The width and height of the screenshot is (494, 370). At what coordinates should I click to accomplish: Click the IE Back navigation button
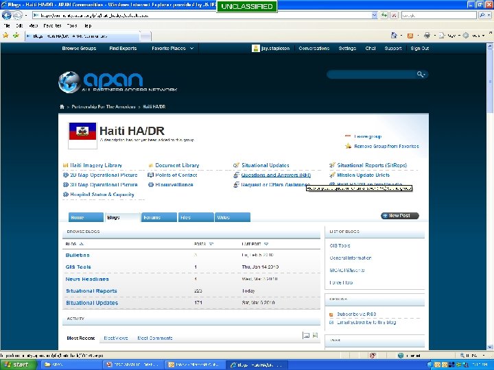7,15
